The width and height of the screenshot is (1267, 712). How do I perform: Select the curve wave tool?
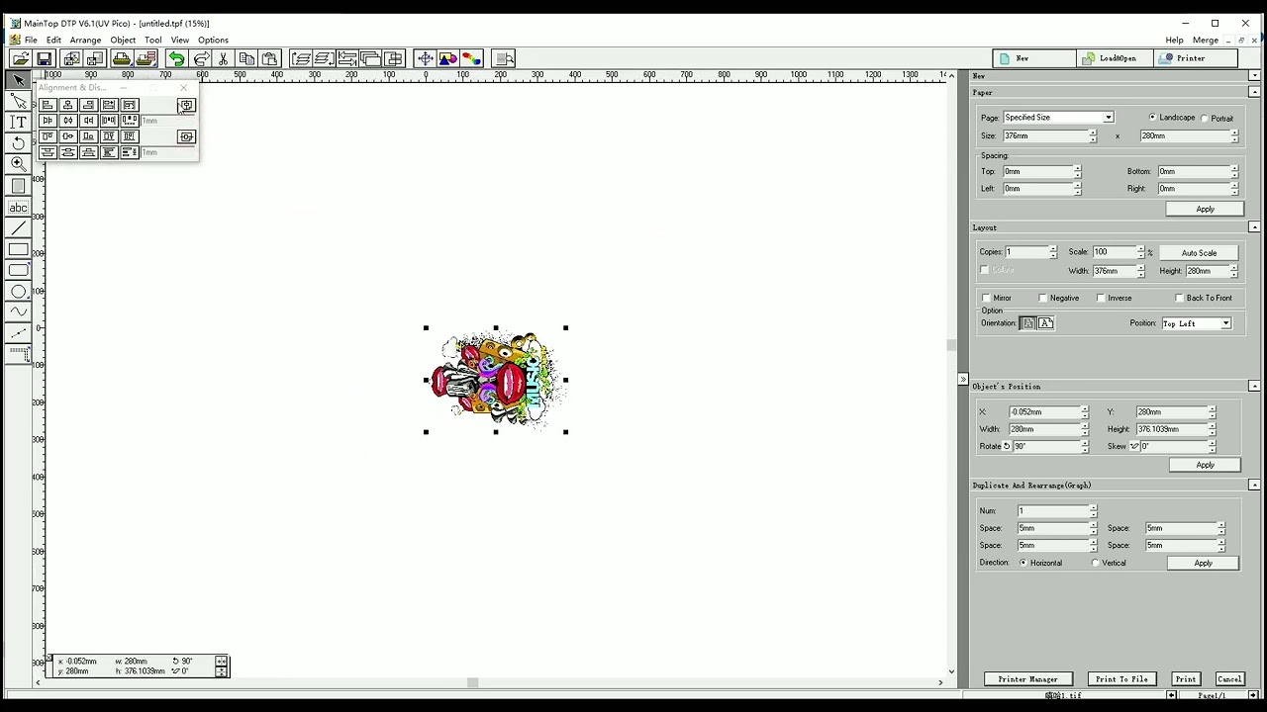tap(18, 312)
